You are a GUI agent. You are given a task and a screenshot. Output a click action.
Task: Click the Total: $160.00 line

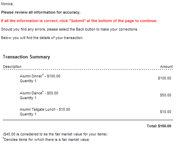[159, 126]
